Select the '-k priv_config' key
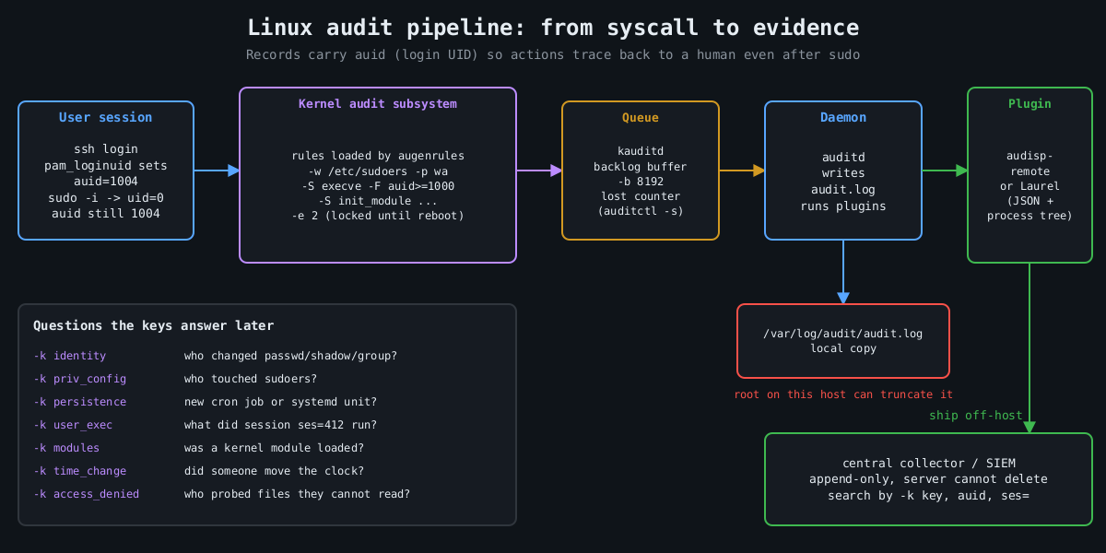This screenshot has height=553, width=1106. click(x=80, y=379)
